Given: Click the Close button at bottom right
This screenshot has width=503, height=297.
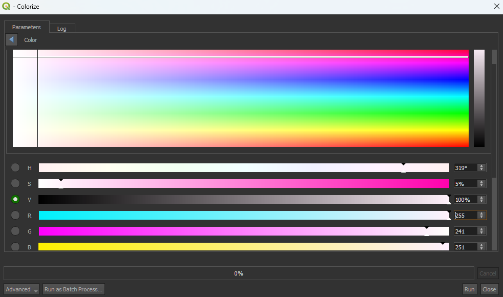Looking at the screenshot, I should click(489, 289).
